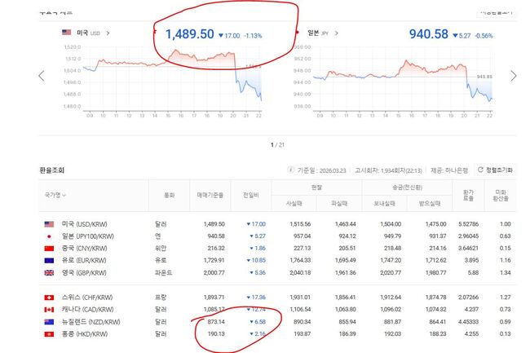530x353 pixels.
Task: Open the 국가명 sort dropdown
Action: (x=52, y=195)
